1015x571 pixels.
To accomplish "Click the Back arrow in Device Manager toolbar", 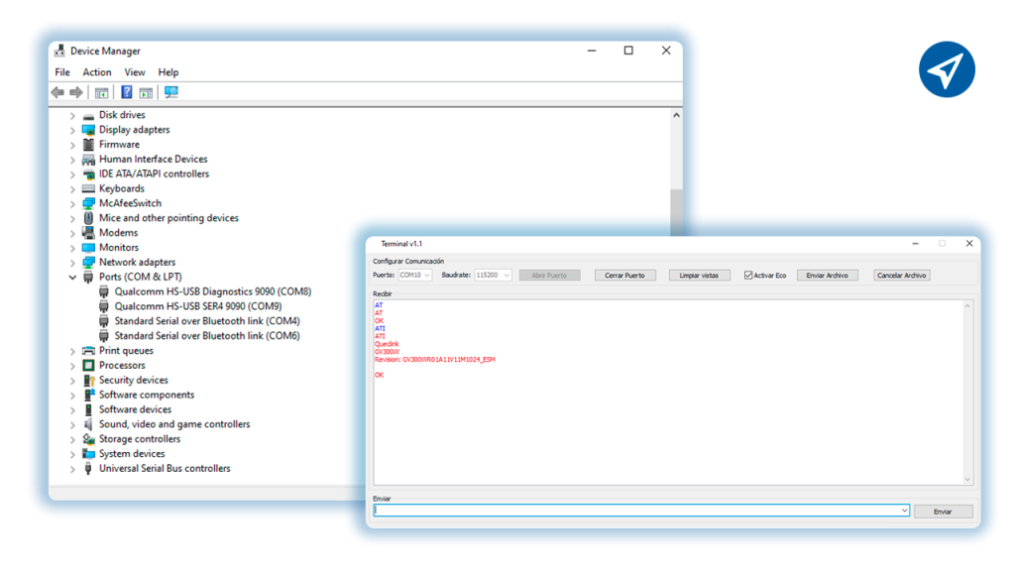I will (57, 92).
